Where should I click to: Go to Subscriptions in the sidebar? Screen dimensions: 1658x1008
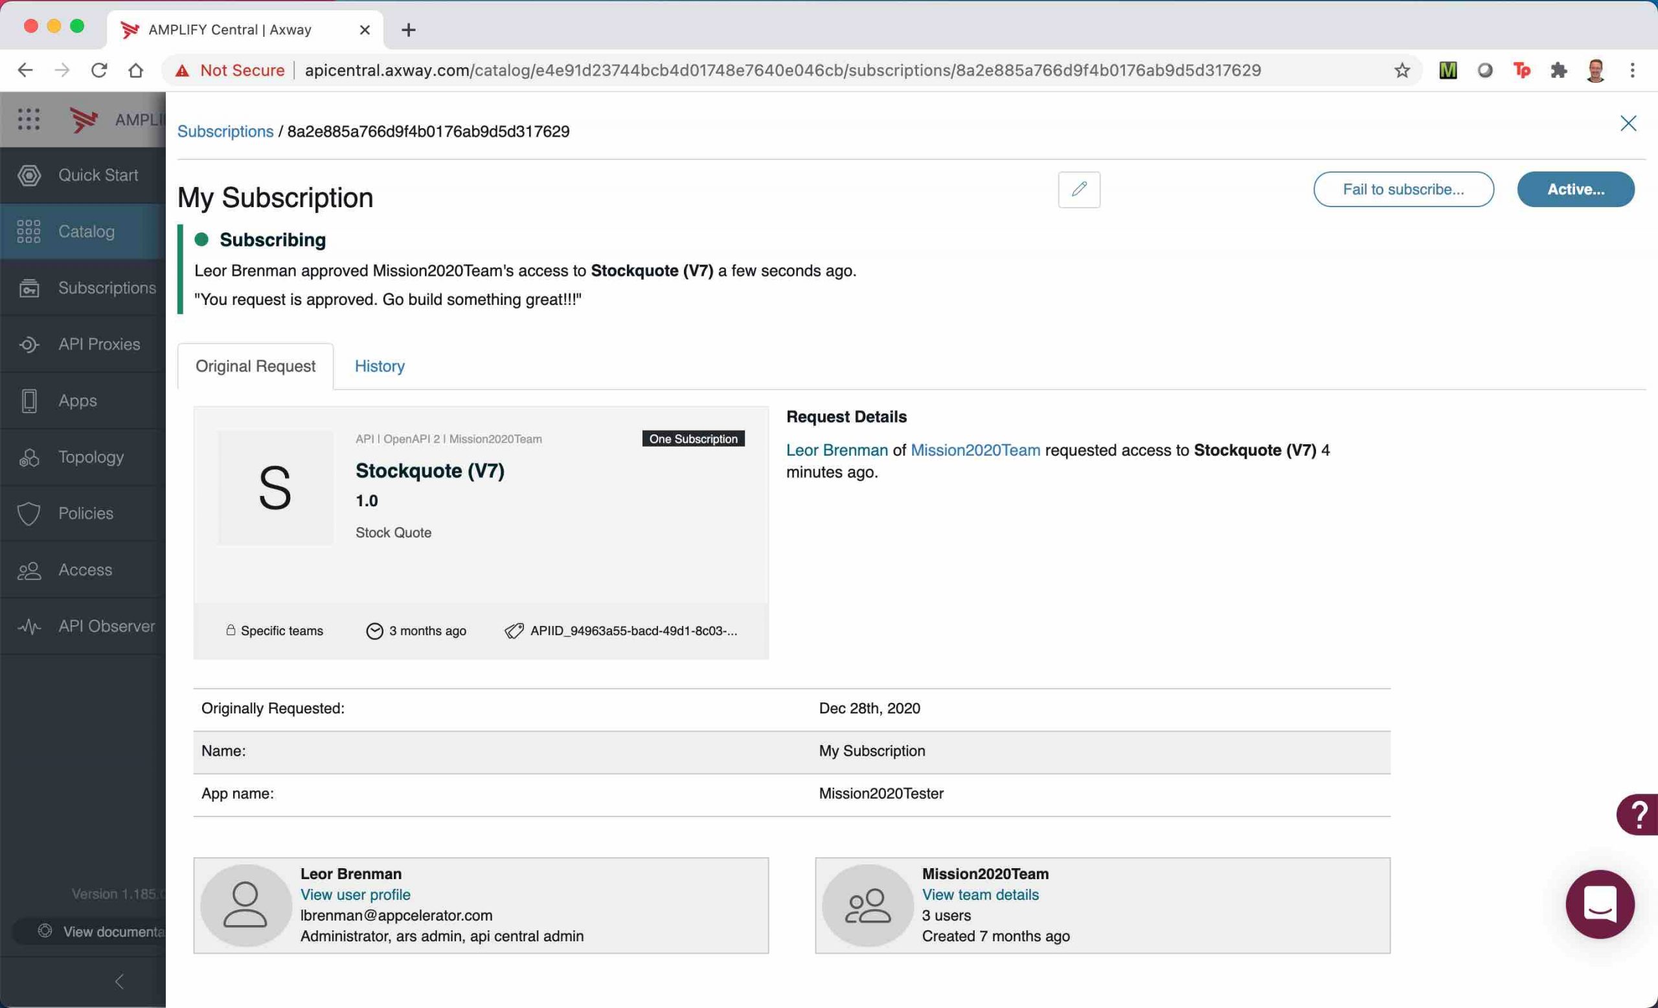click(83, 288)
